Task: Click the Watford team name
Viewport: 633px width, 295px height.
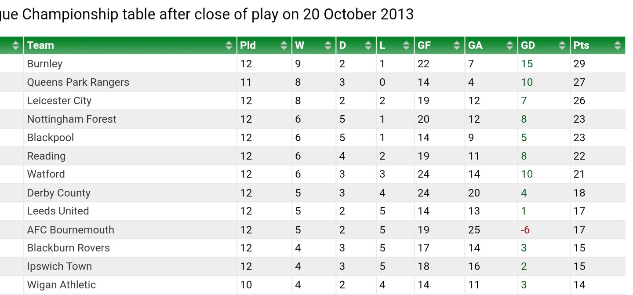Action: [46, 174]
